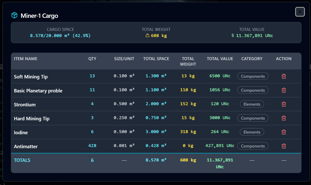Click the Total Value column header
This screenshot has height=185, width=311.
coord(220,59)
